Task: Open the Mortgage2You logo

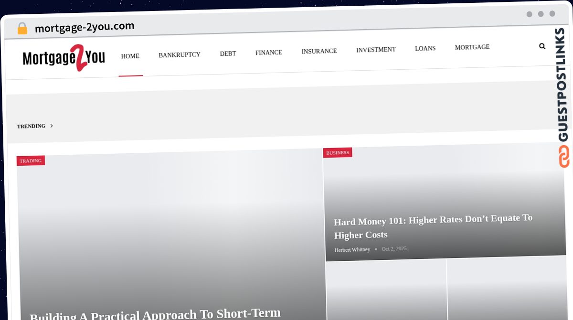Action: (x=64, y=58)
